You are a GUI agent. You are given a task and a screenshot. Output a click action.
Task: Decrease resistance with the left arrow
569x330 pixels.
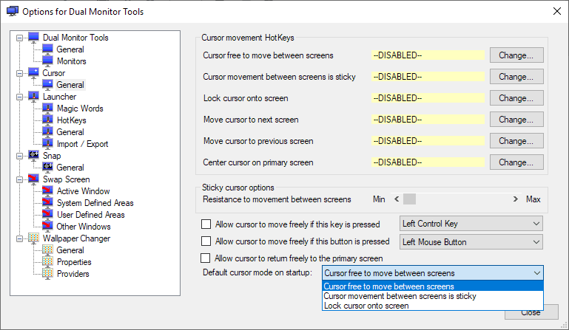pyautogui.click(x=397, y=199)
